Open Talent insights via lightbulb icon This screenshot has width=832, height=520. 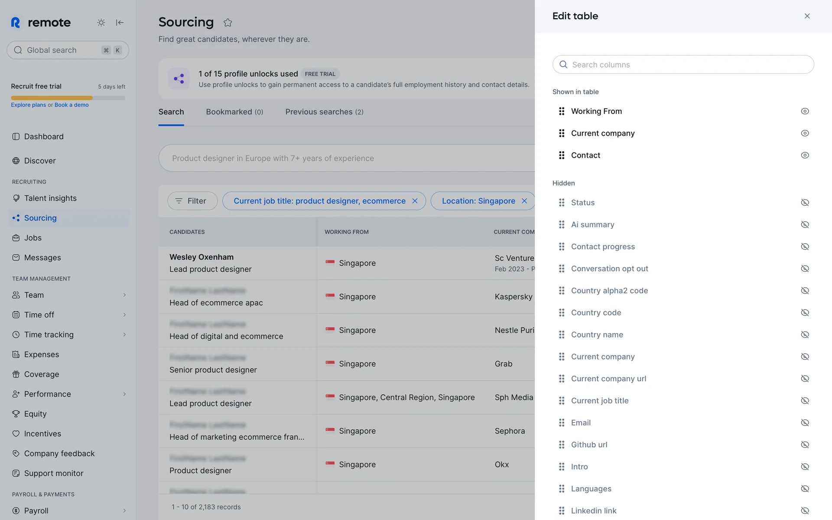[16, 198]
